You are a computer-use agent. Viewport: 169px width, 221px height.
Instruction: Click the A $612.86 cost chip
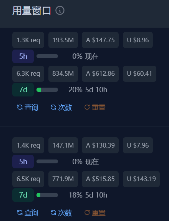[100, 73]
